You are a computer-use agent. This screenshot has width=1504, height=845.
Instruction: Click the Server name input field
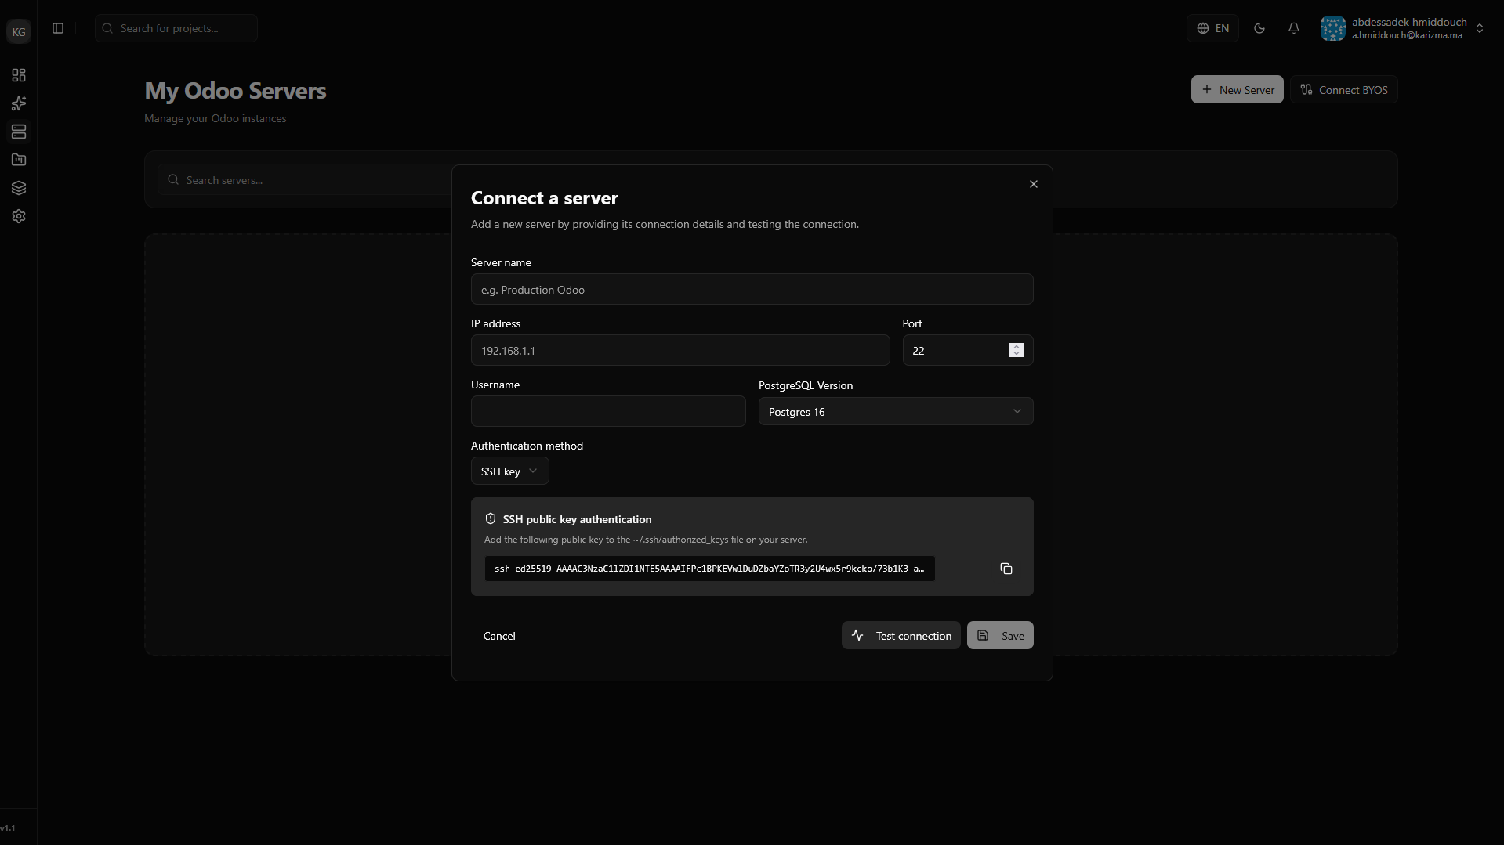click(x=752, y=289)
